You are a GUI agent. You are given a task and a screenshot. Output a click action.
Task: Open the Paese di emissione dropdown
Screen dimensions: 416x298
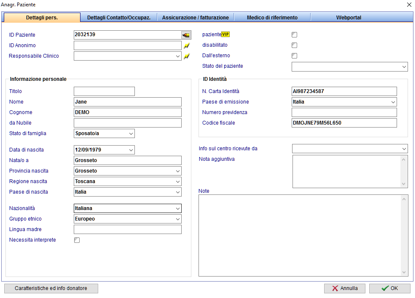(x=393, y=102)
